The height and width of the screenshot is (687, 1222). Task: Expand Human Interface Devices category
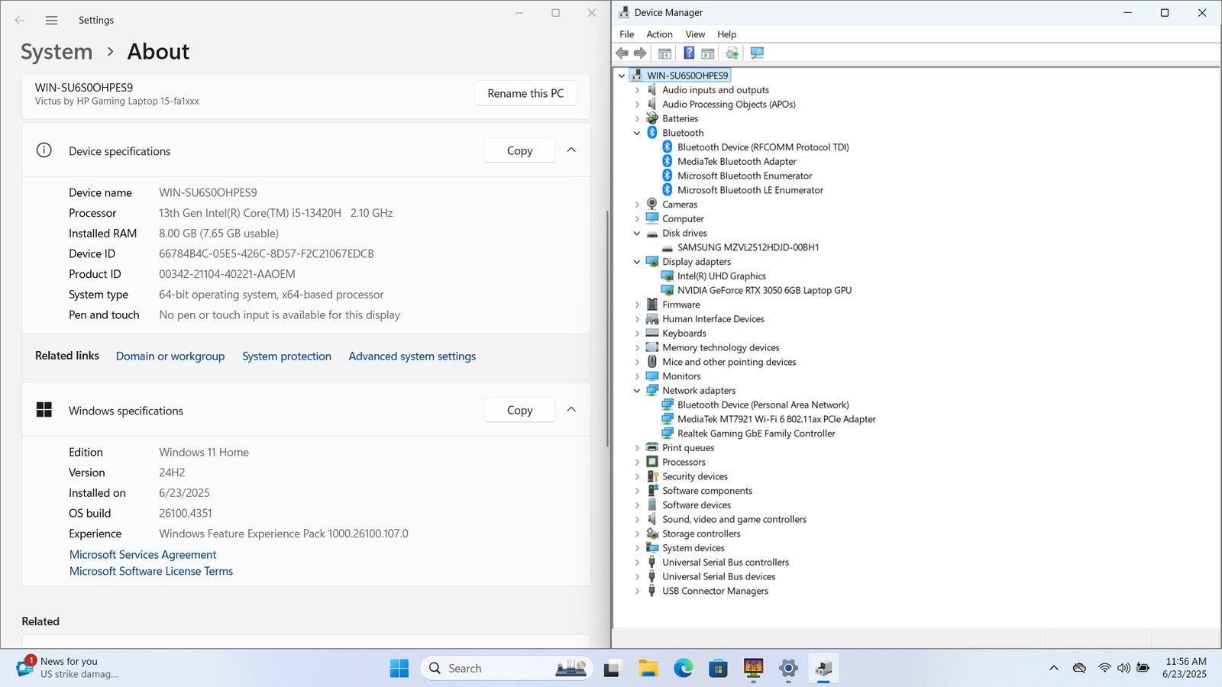click(637, 319)
